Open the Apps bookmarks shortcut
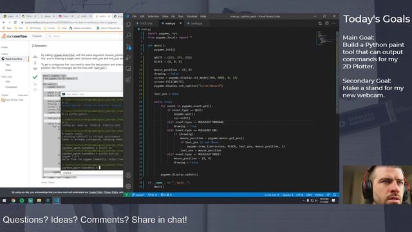 [7, 28]
